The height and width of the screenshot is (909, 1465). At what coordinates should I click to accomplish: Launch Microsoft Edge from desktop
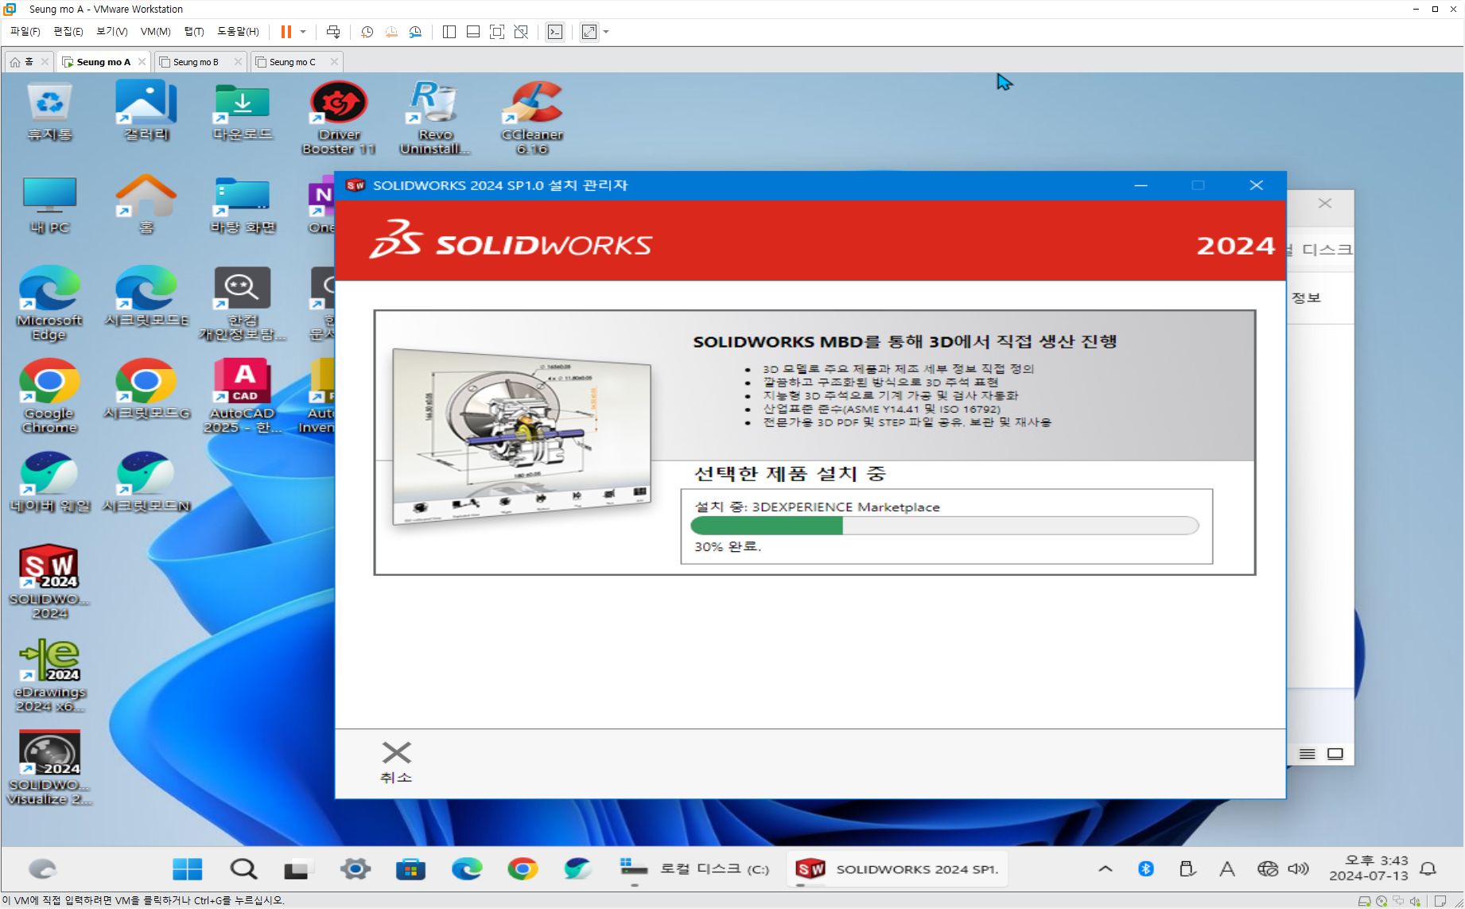(x=49, y=304)
